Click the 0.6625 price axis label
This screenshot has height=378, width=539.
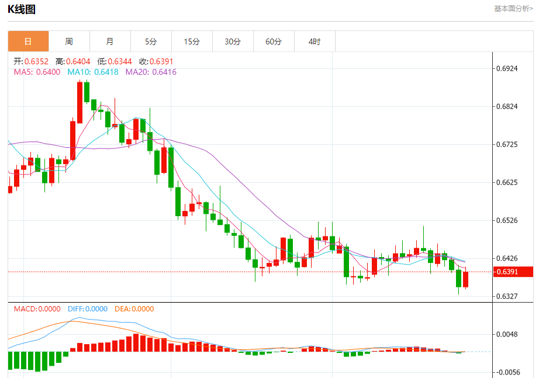[507, 182]
